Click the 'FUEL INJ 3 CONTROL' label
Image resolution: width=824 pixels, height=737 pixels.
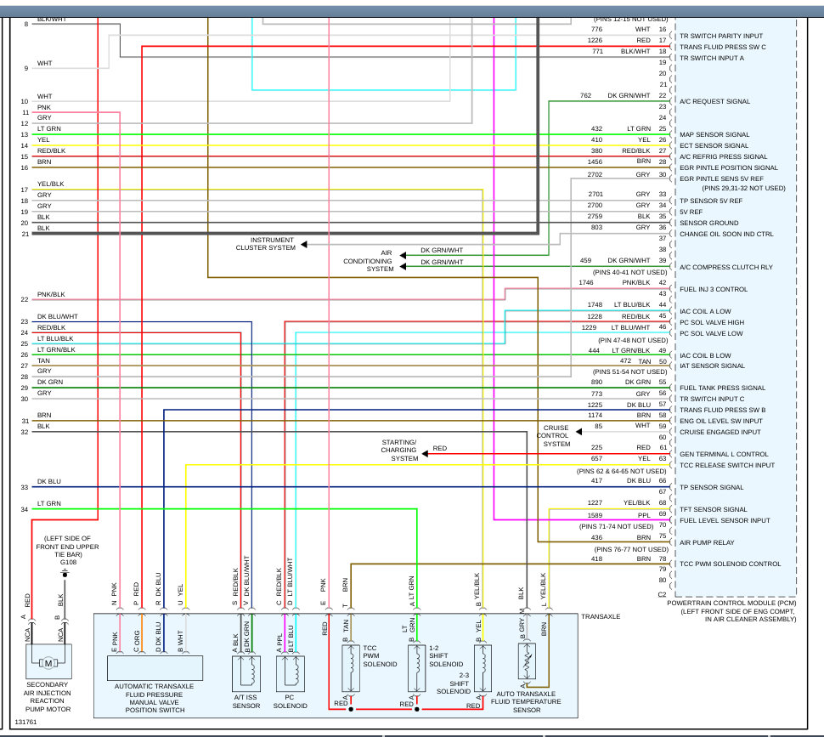[x=713, y=289]
